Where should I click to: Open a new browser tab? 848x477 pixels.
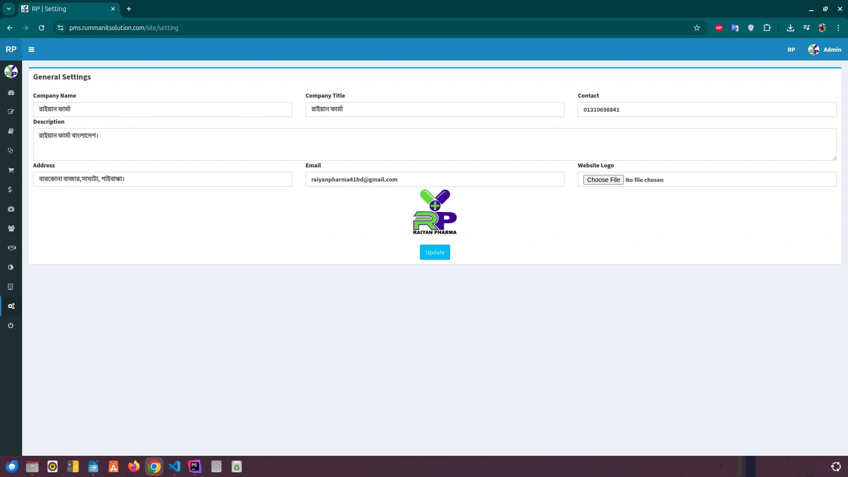129,9
